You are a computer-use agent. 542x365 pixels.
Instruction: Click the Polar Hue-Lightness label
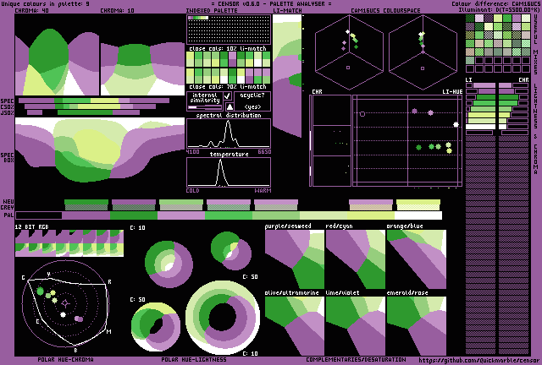tap(192, 360)
